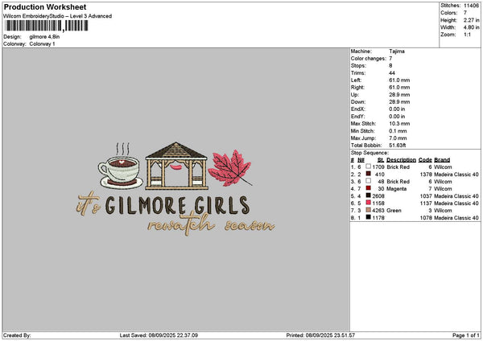Click the Machine value 'Tajima'
Image resolution: width=483 pixels, height=341 pixels.
(x=397, y=51)
